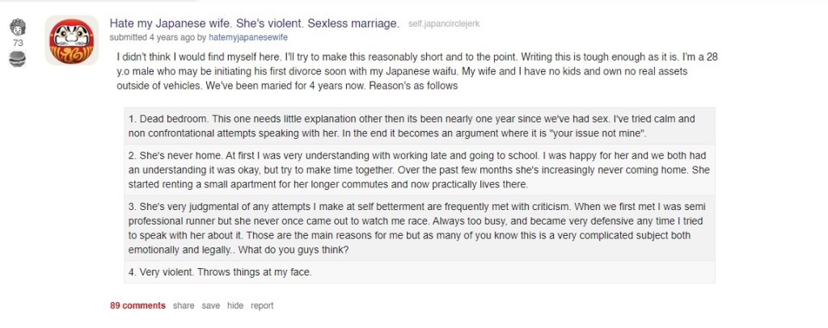
Task: Save this post
Action: (210, 305)
